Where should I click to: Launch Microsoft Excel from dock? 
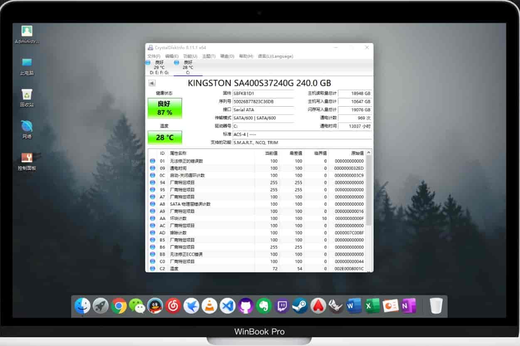(372, 306)
